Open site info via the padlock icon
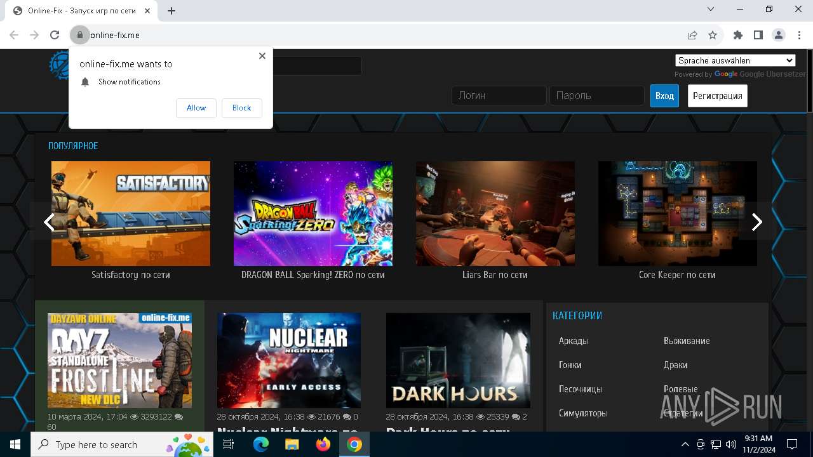813x457 pixels. click(x=79, y=35)
